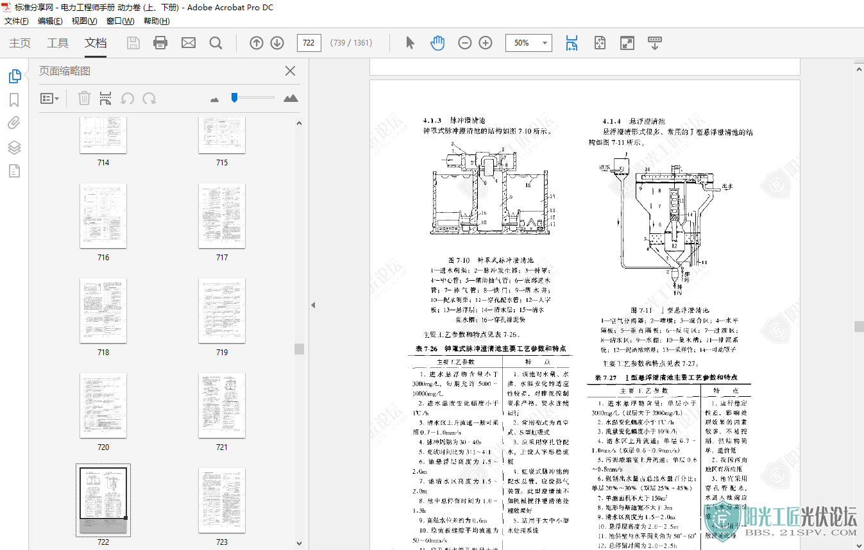Viewport: 864px width, 550px height.
Task: Click the page number field 722
Action: [309, 43]
